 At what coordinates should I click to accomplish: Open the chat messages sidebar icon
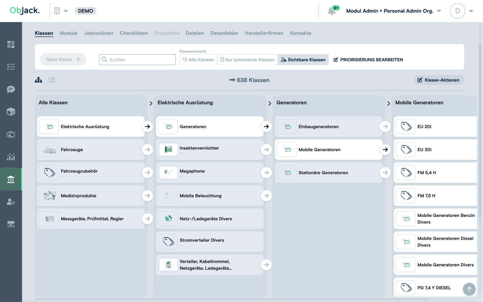(x=11, y=89)
